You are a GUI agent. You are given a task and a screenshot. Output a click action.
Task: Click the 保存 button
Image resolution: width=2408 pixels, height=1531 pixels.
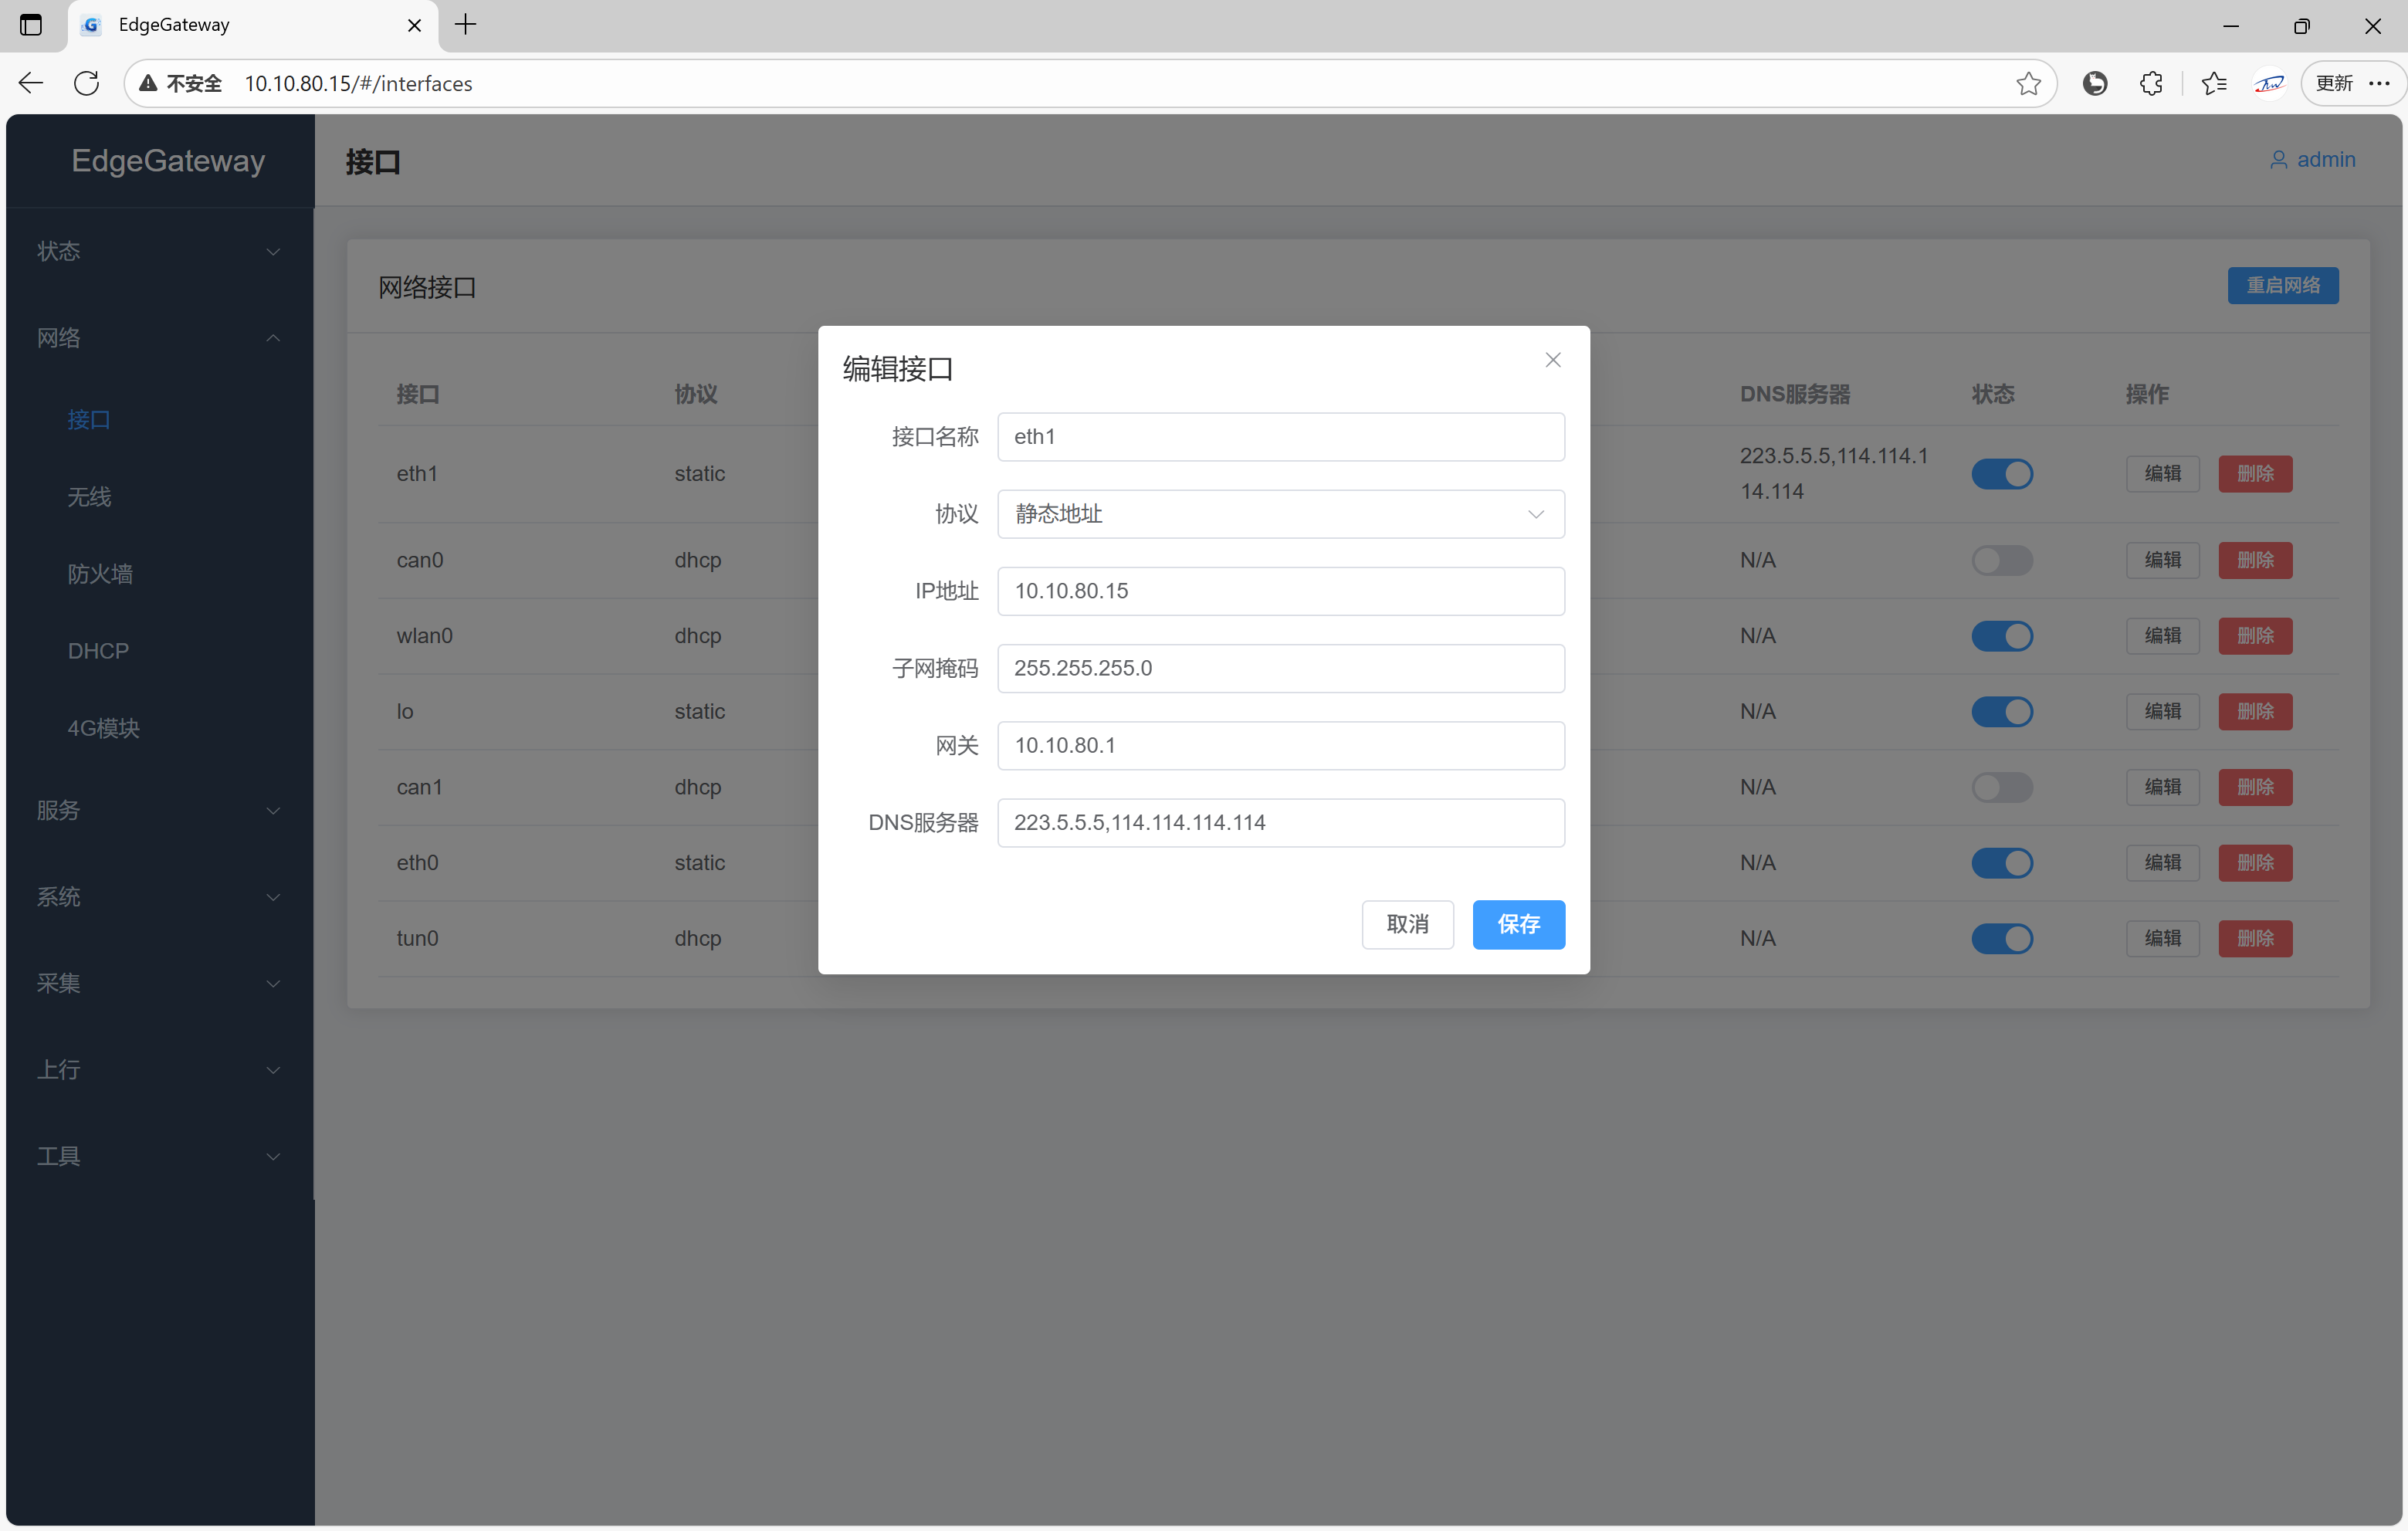(1518, 924)
